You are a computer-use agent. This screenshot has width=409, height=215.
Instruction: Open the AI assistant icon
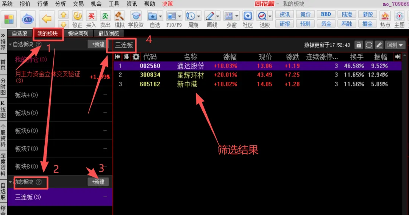[x=28, y=19]
